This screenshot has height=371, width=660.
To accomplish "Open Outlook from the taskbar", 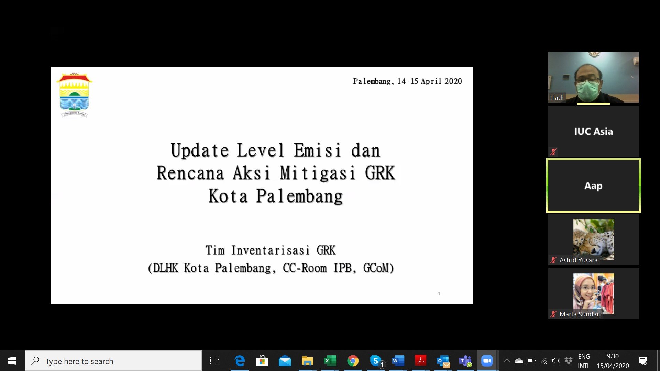I will pyautogui.click(x=443, y=361).
